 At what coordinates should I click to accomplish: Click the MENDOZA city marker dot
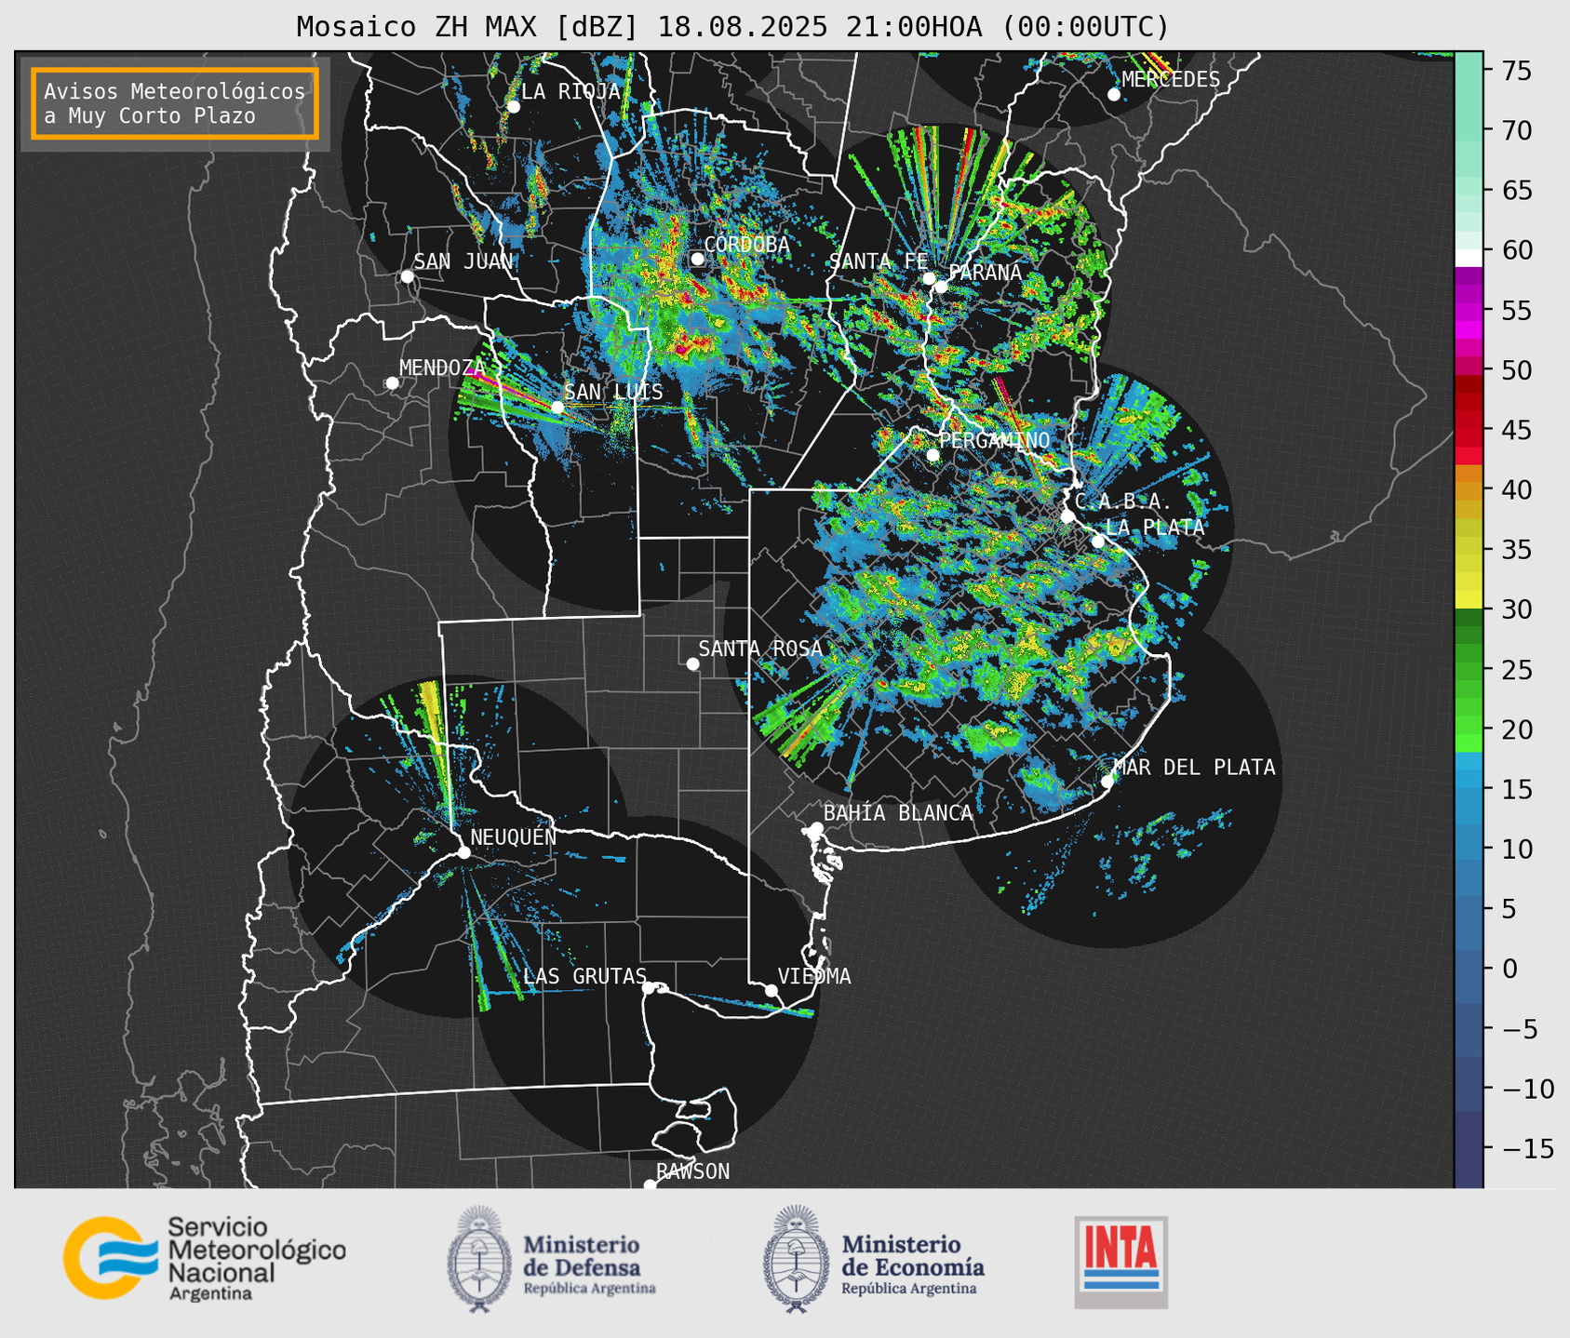392,383
